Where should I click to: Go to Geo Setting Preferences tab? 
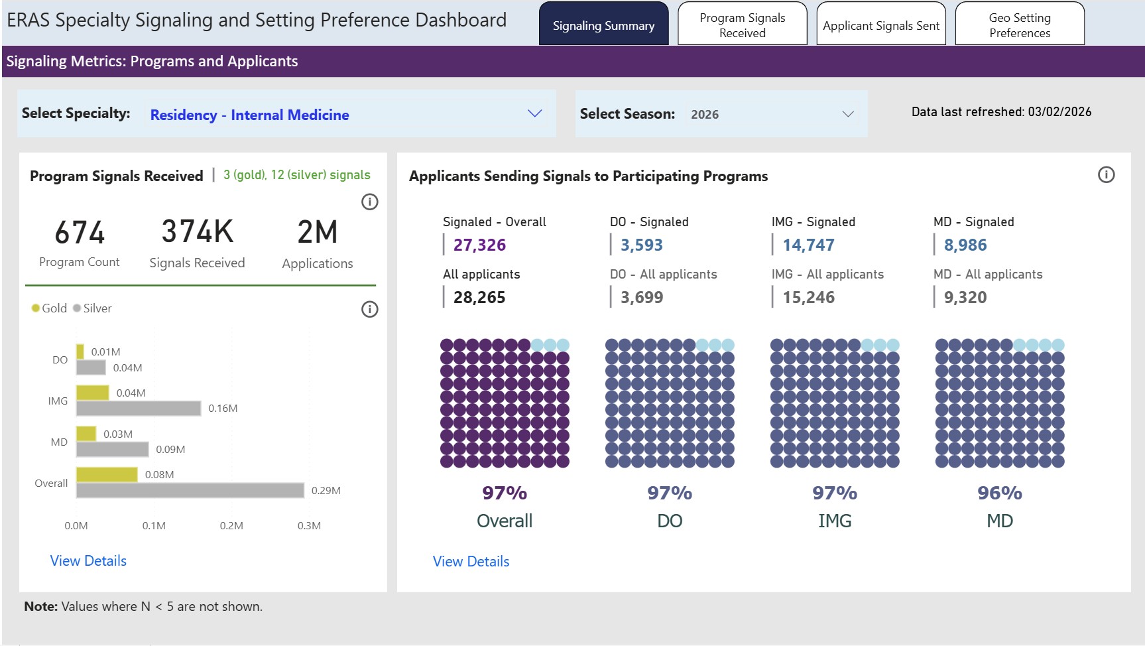tap(1019, 25)
